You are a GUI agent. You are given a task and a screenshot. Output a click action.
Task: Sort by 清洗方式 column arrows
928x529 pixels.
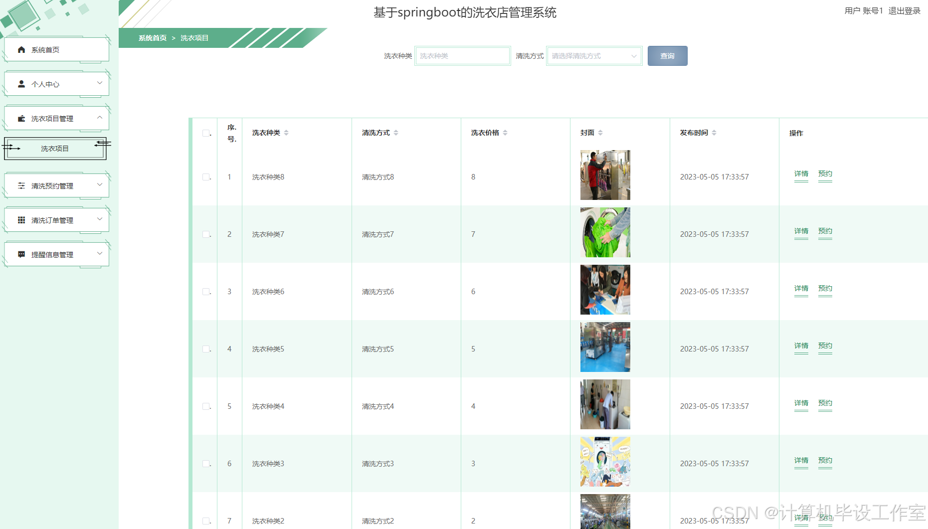[x=396, y=133]
